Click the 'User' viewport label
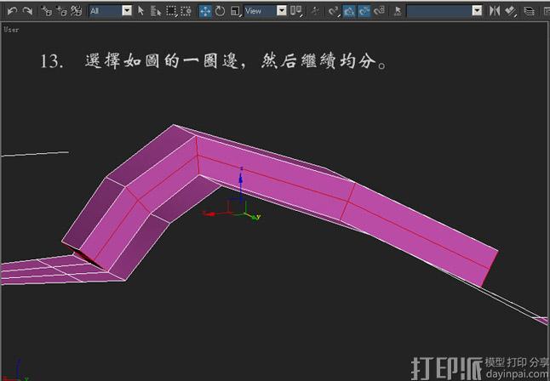Screen dimensions: 550x381 [11, 29]
